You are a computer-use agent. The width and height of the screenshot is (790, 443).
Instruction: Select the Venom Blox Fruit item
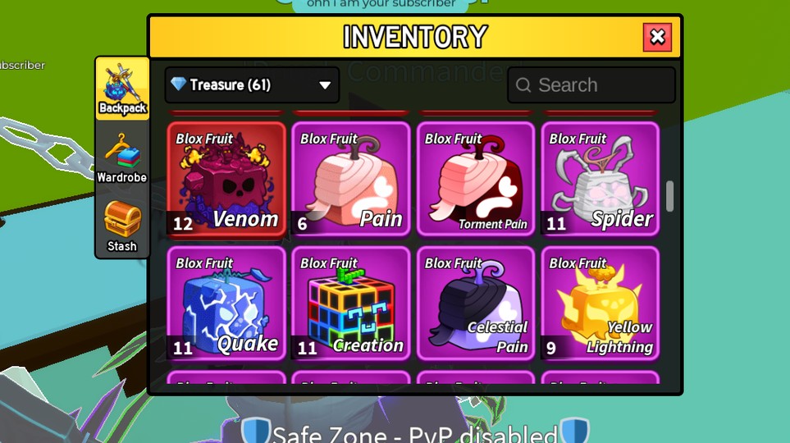click(x=226, y=179)
